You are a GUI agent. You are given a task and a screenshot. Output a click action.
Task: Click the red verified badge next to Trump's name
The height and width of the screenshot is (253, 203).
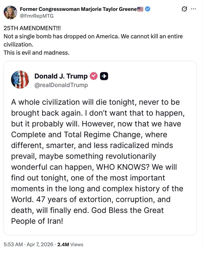coord(94,76)
